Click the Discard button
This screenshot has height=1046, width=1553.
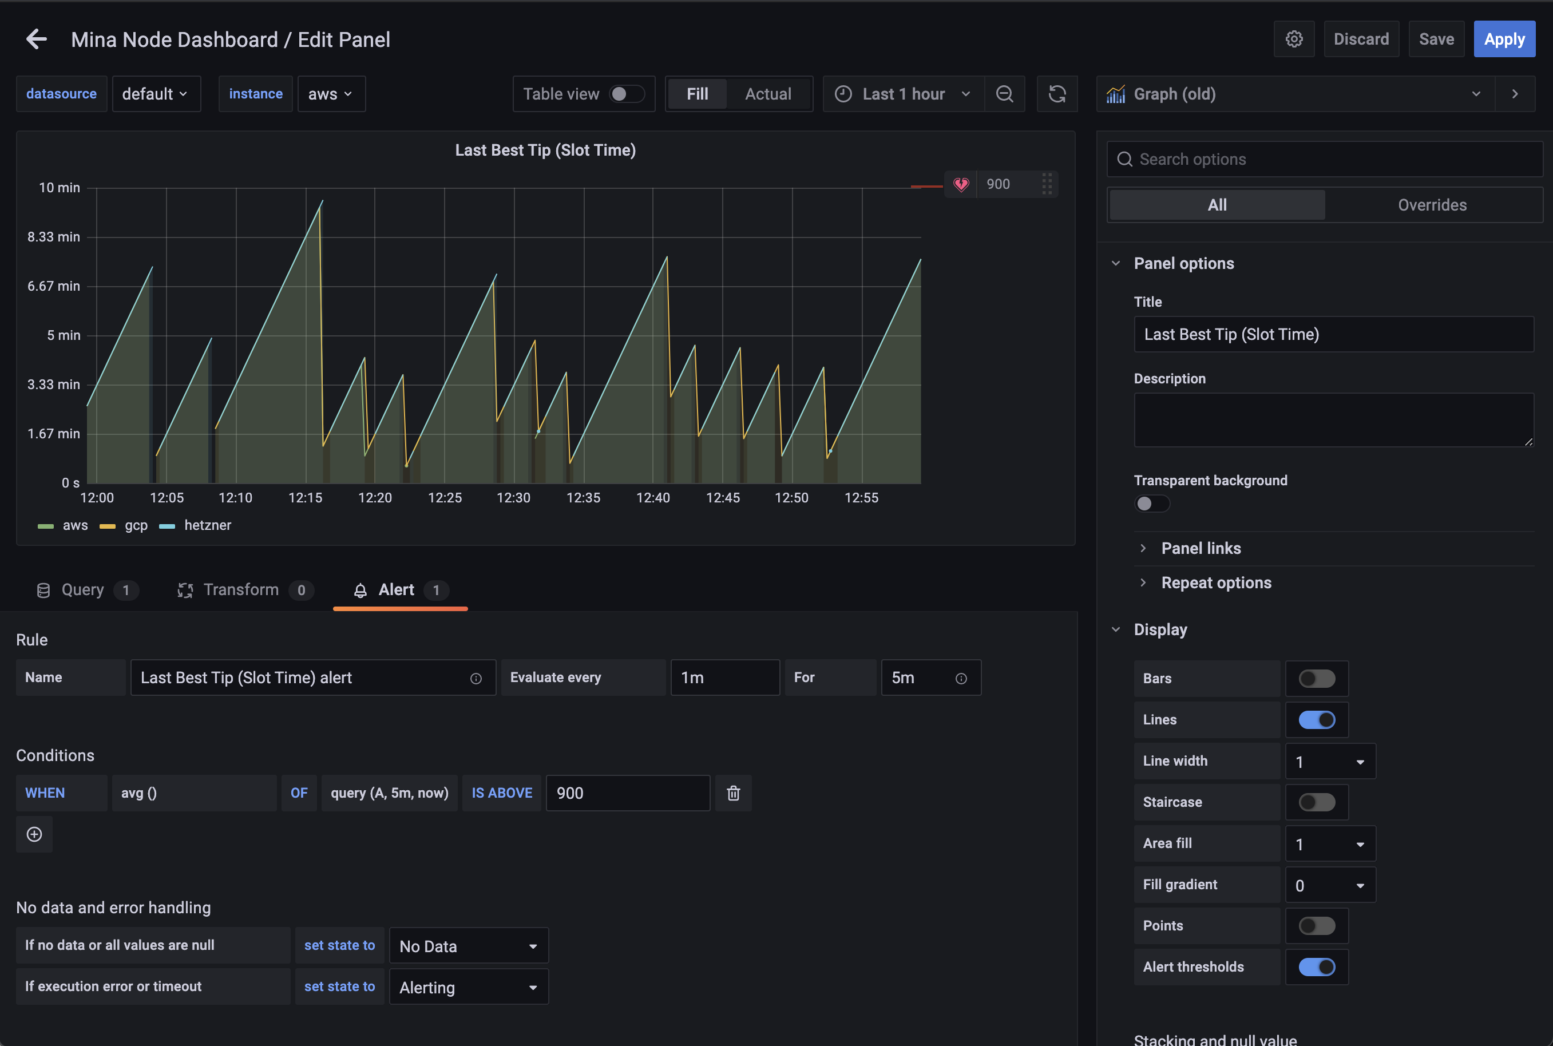[1361, 39]
